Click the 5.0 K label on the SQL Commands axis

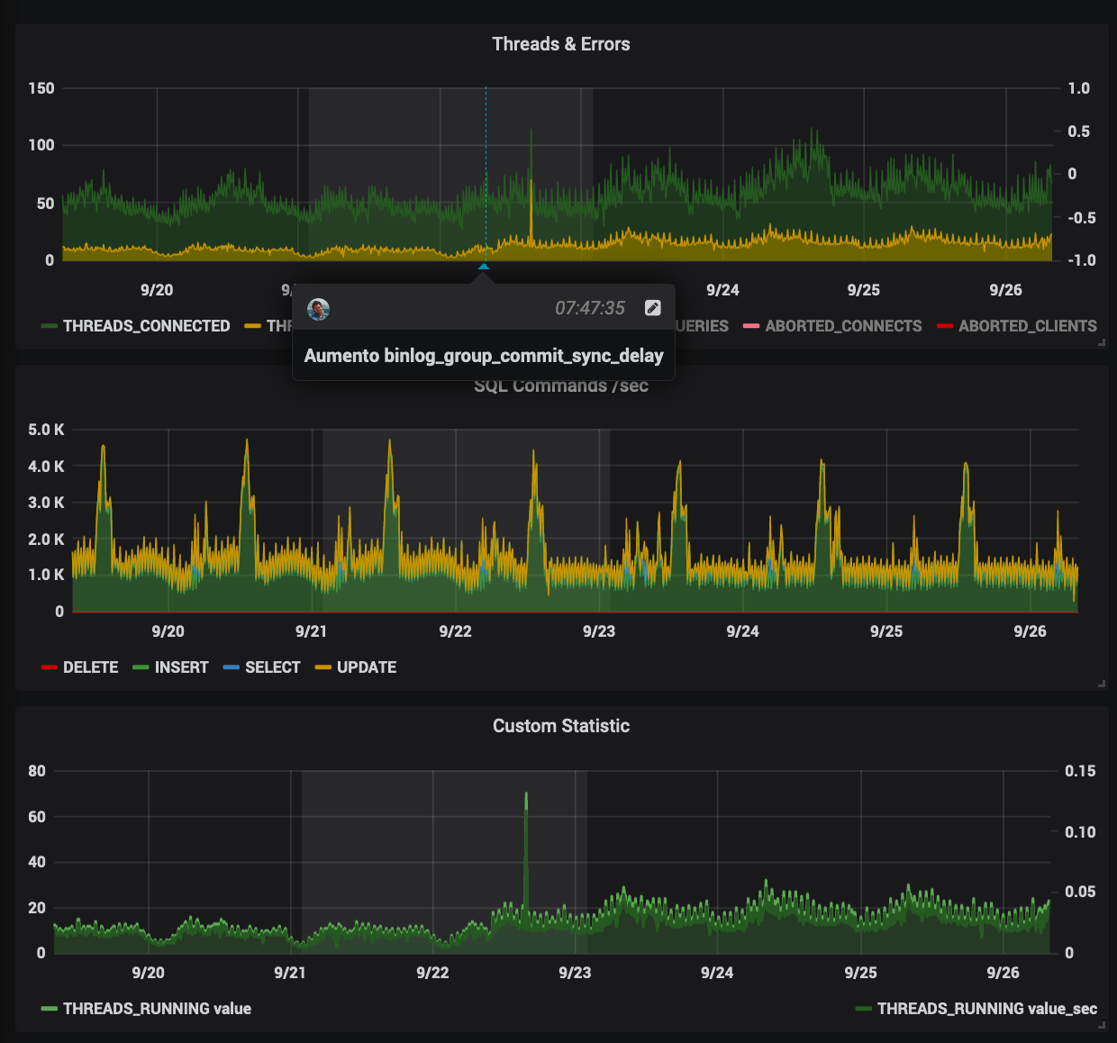[x=46, y=430]
